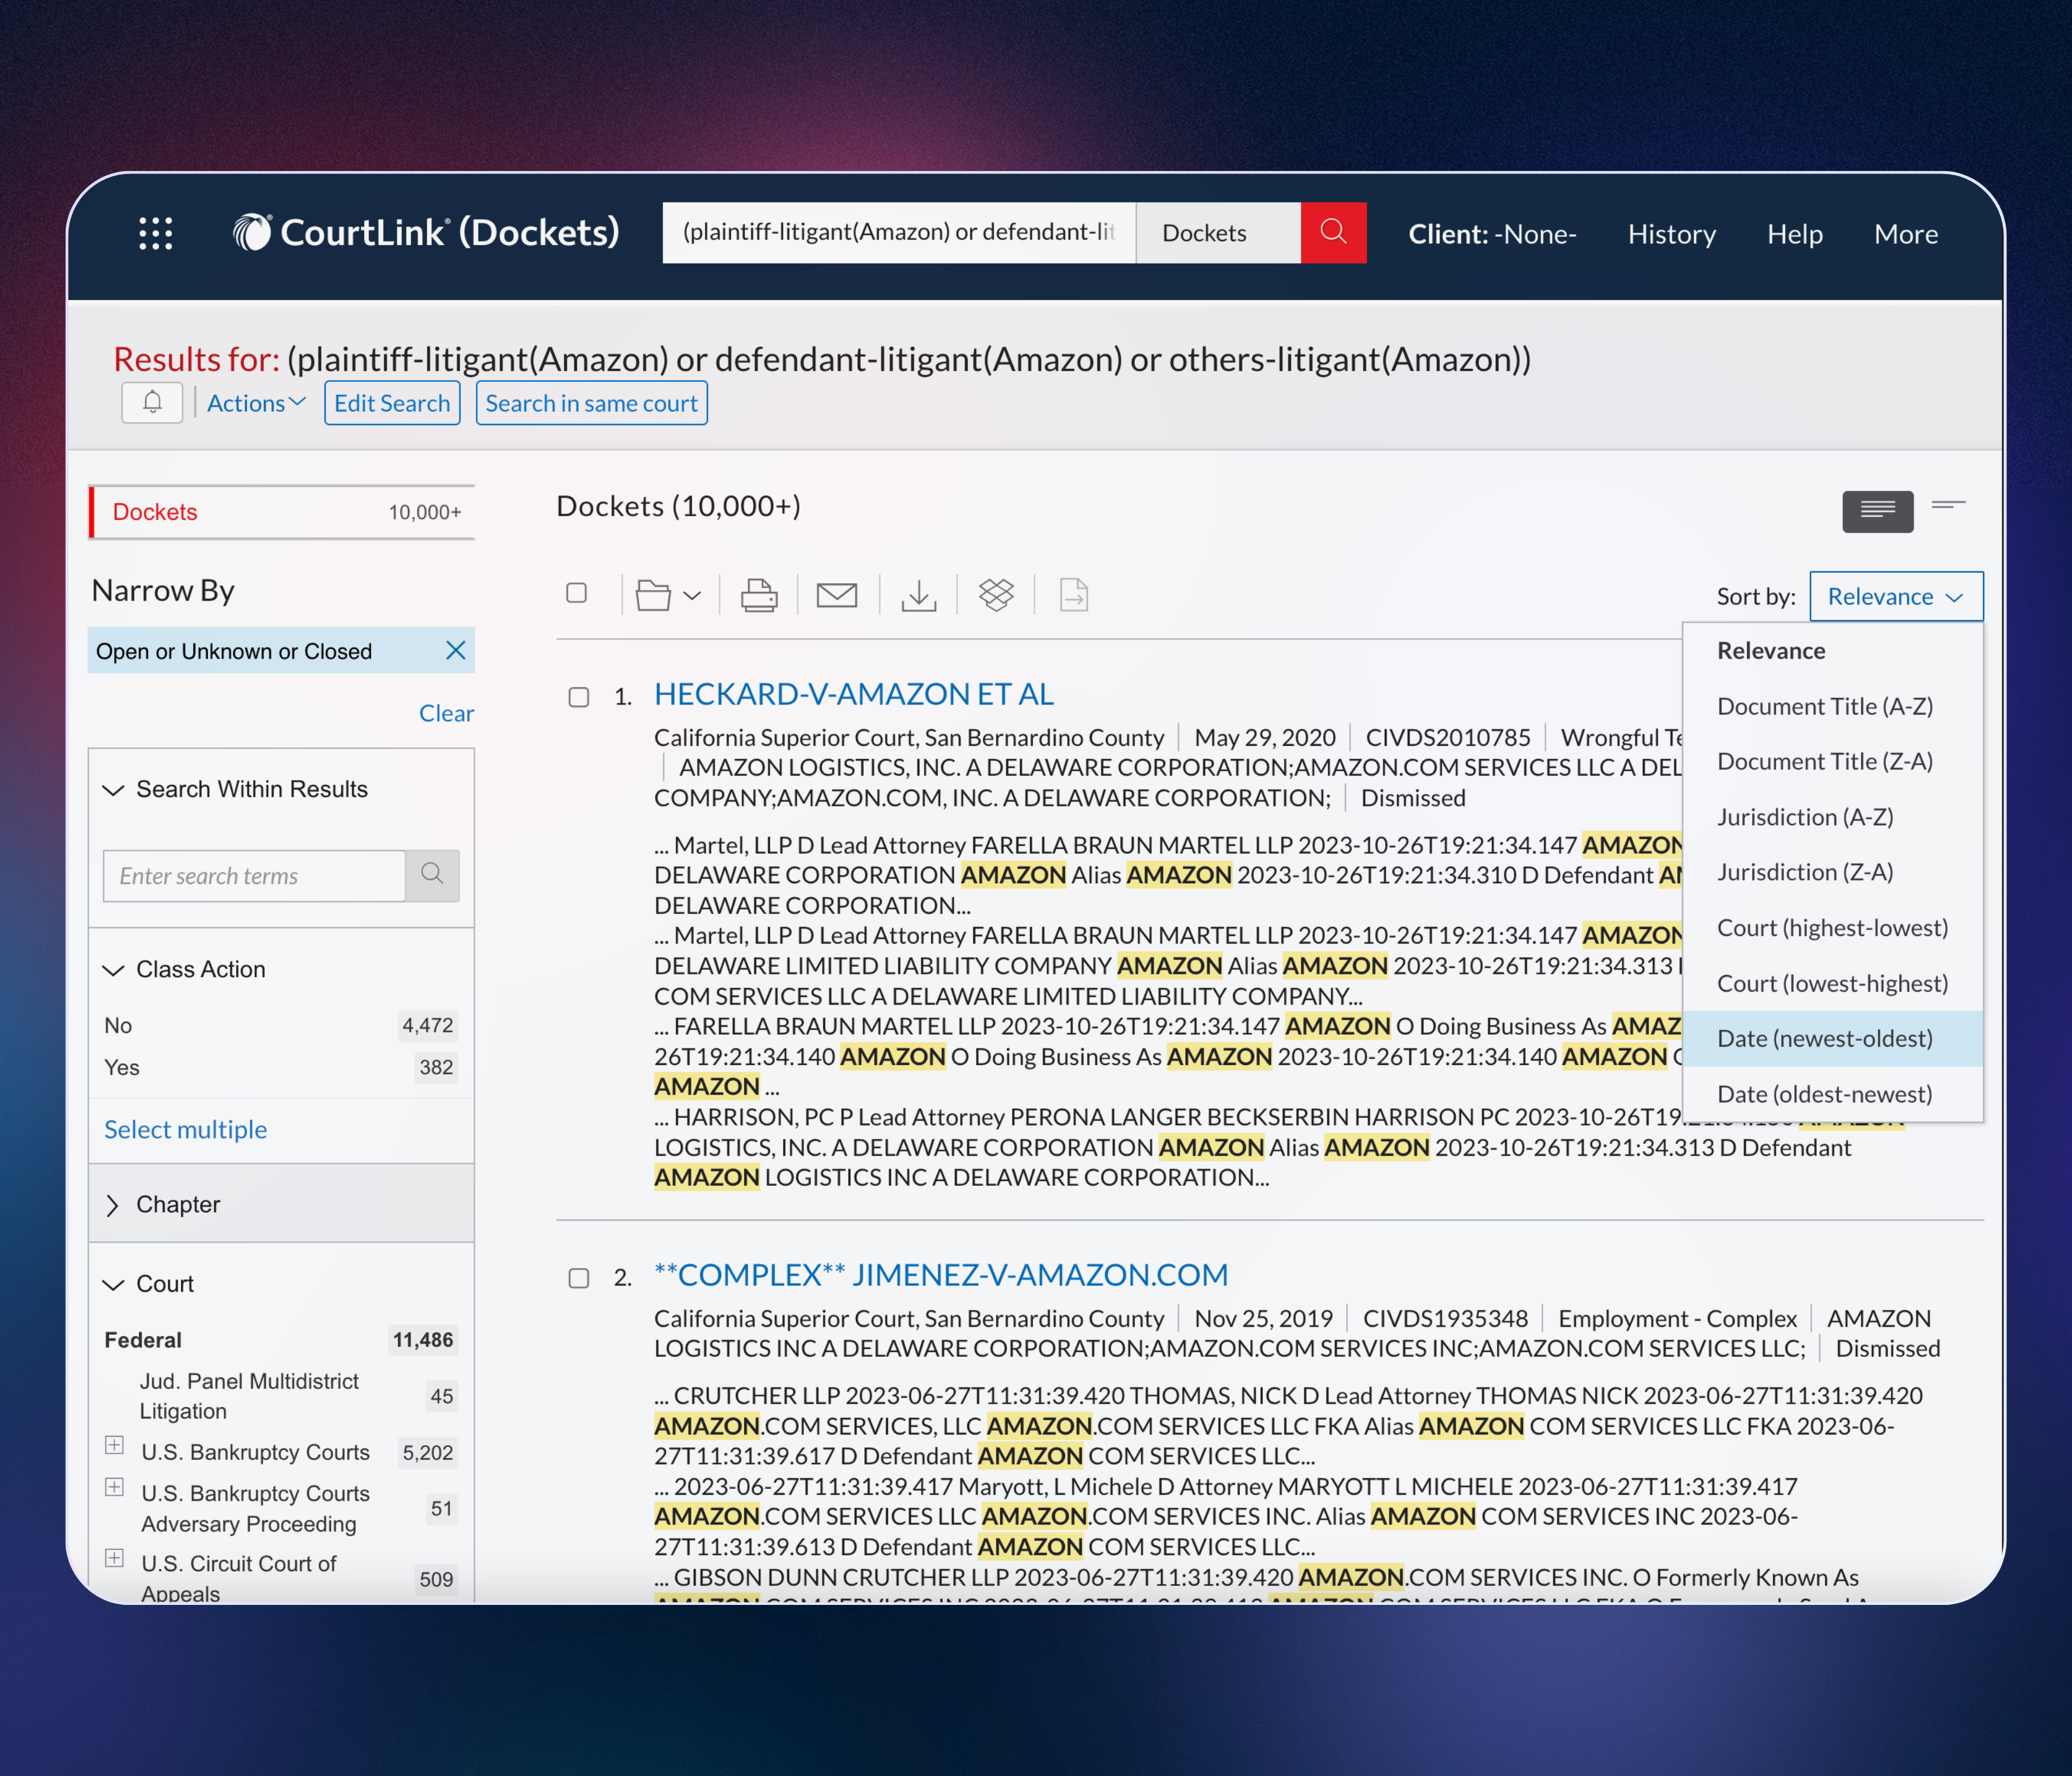Click the export document icon

coord(1074,595)
